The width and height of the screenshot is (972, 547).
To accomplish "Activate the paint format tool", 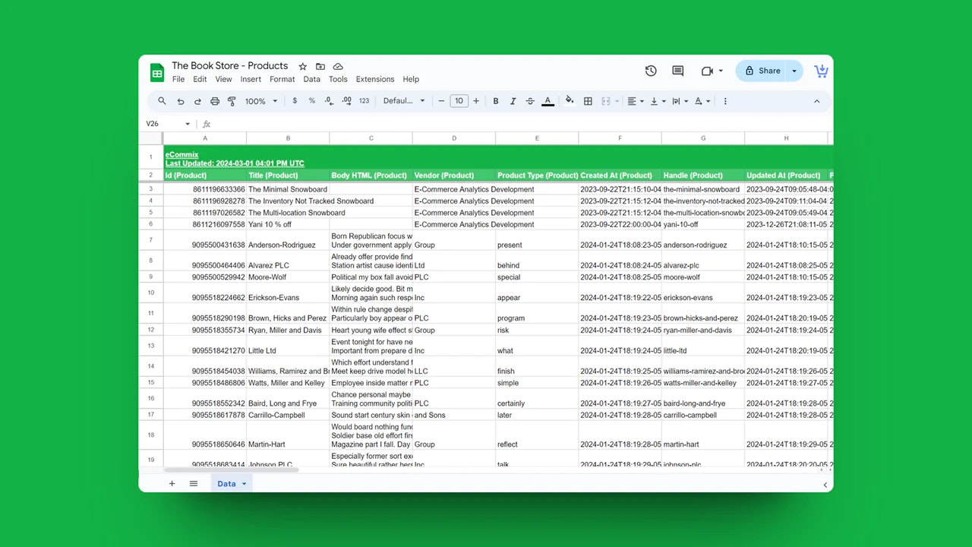I will [x=232, y=101].
